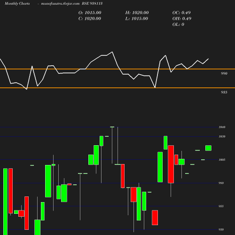The height and width of the screenshot is (235, 235).
Task: Click the tall red candle below 1030 level
Action: [171, 164]
